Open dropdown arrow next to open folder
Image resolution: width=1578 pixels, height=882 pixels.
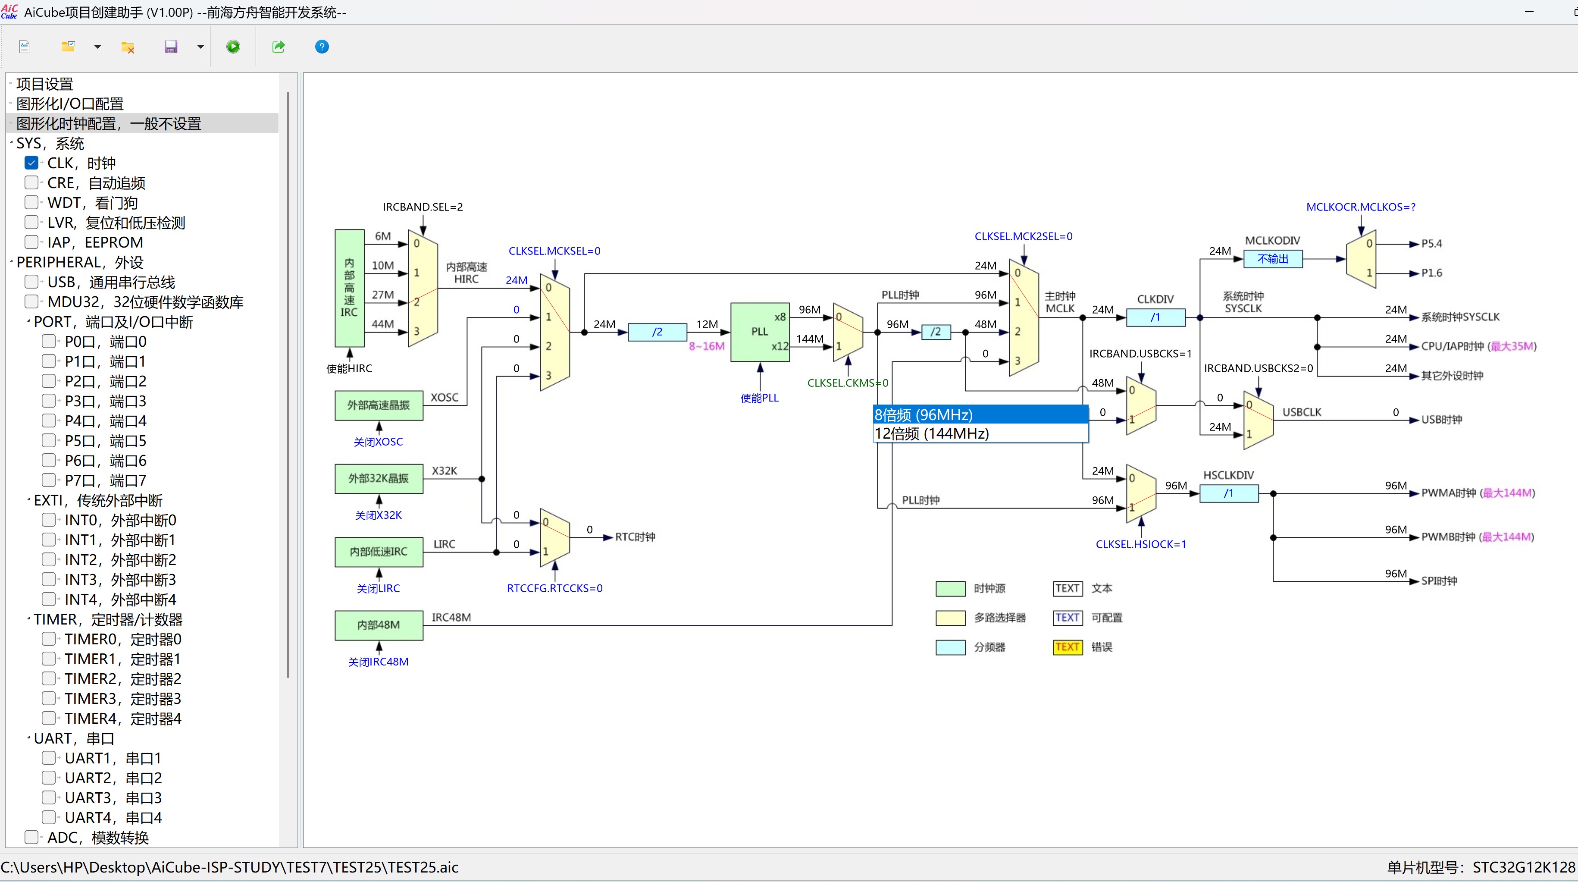point(97,47)
